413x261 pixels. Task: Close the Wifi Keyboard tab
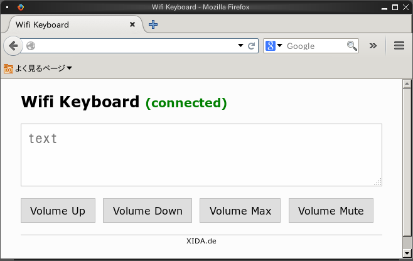(x=132, y=25)
